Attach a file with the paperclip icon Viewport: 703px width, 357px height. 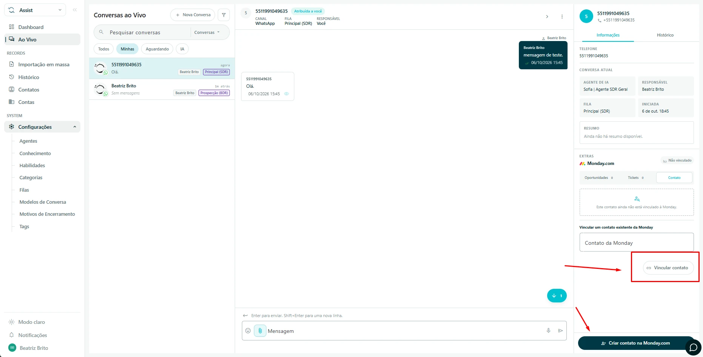point(260,331)
